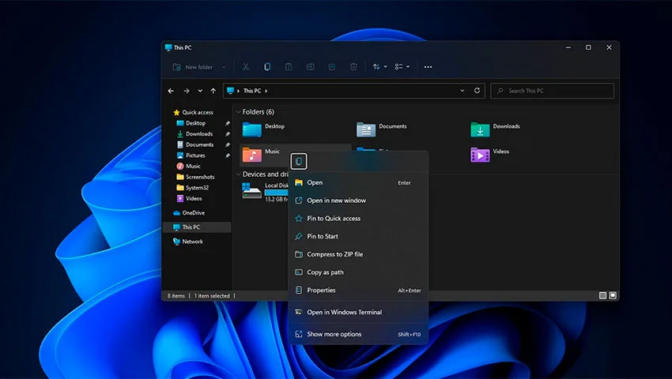The height and width of the screenshot is (379, 672).
Task: Choose Properties from the context menu
Action: 358,291
